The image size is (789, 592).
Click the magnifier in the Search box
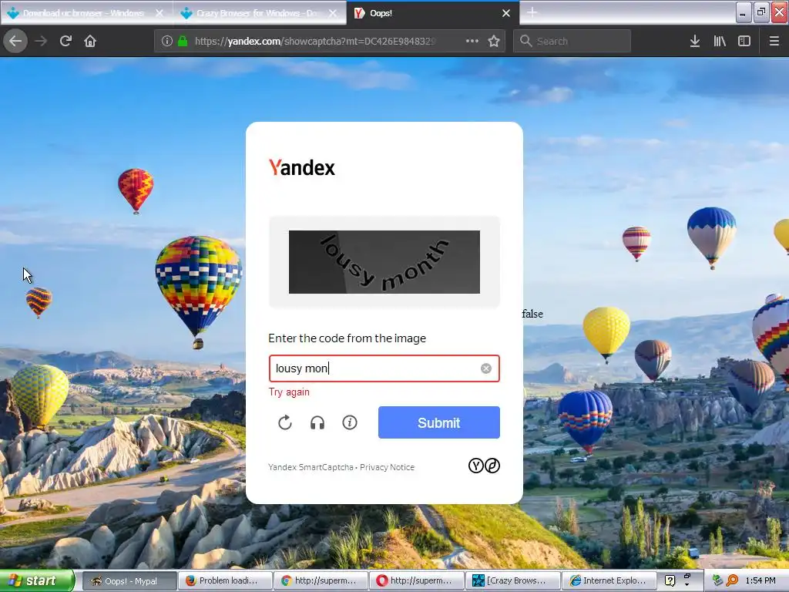tap(525, 42)
